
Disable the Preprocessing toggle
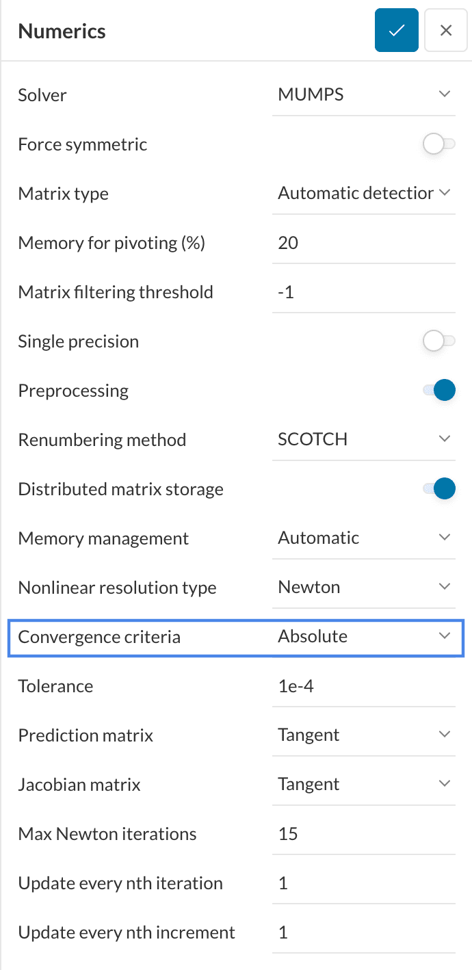point(439,391)
